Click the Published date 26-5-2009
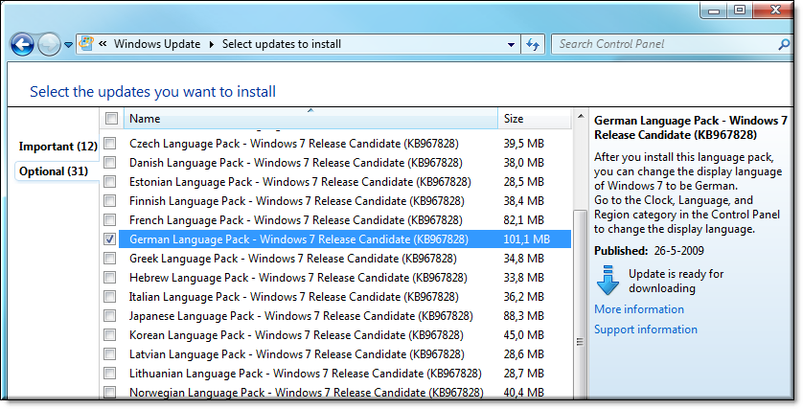 click(679, 251)
